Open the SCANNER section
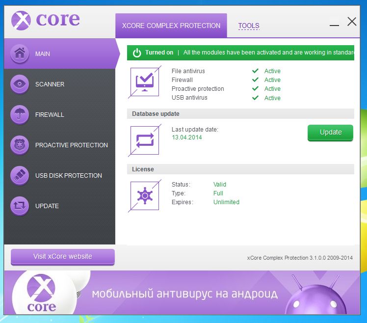Image resolution: width=367 pixels, height=323 pixels. [50, 84]
